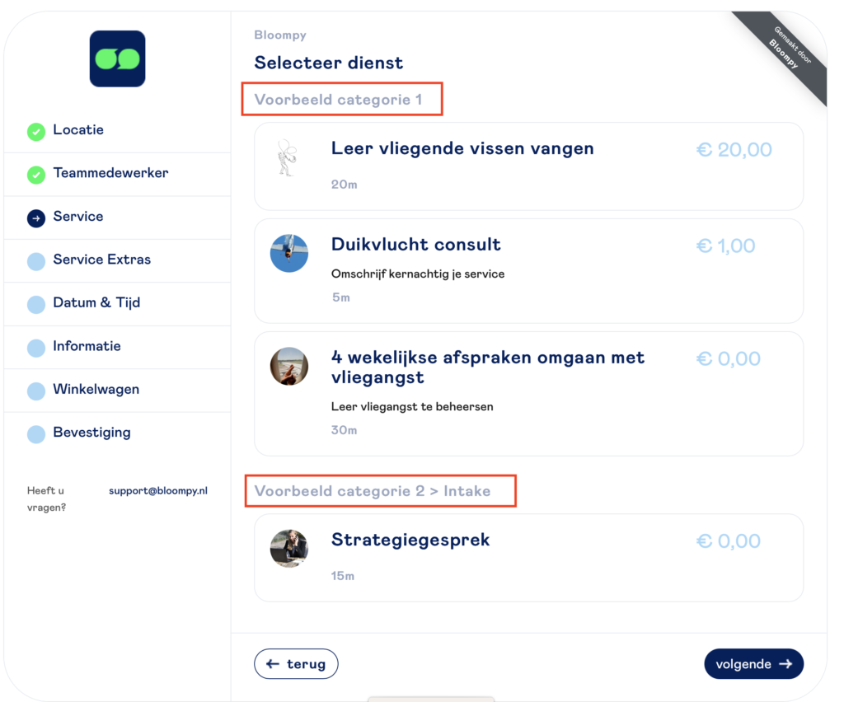Viewport: 844px width, 702px height.
Task: Click the Duikvlucht consult thumbnail image
Action: (x=289, y=253)
